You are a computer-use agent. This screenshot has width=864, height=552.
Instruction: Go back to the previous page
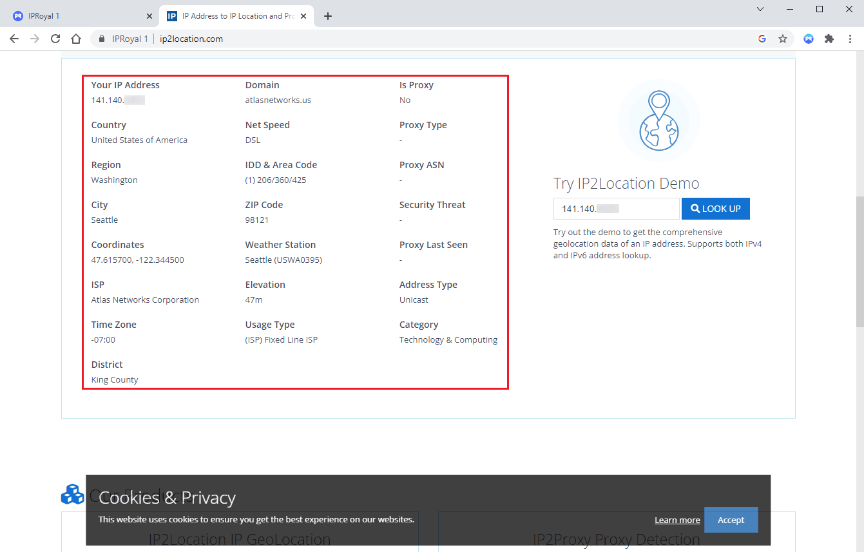tap(14, 39)
